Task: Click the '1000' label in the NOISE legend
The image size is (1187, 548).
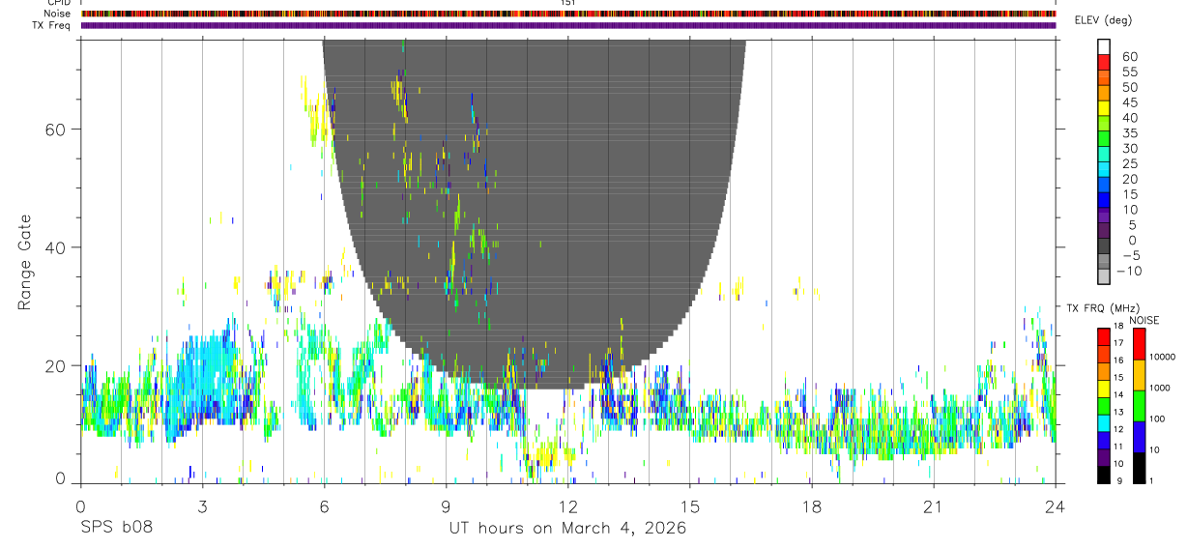Action: (x=1160, y=388)
